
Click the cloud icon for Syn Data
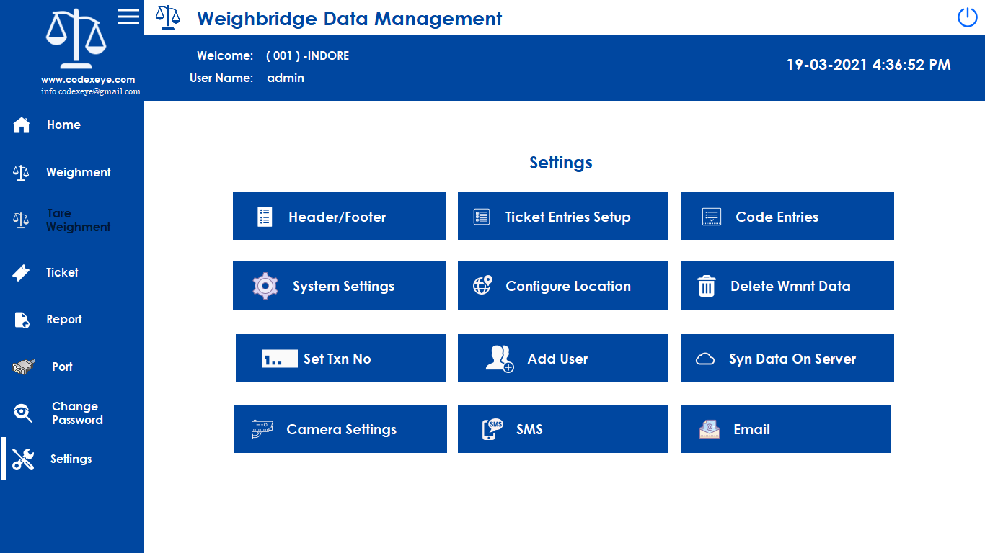pyautogui.click(x=704, y=359)
